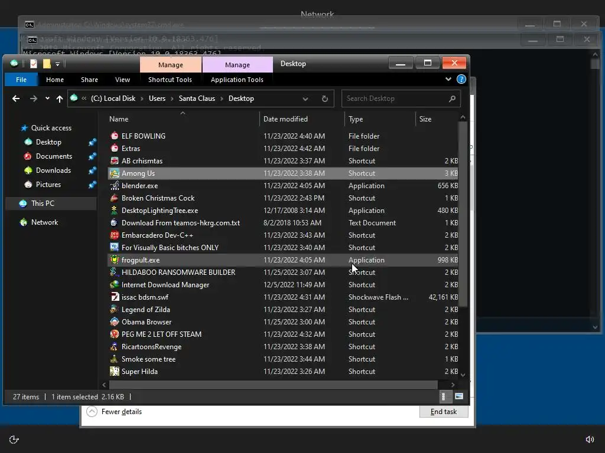Image resolution: width=605 pixels, height=453 pixels.
Task: Open the Shortcut Tools tab
Action: [170, 80]
